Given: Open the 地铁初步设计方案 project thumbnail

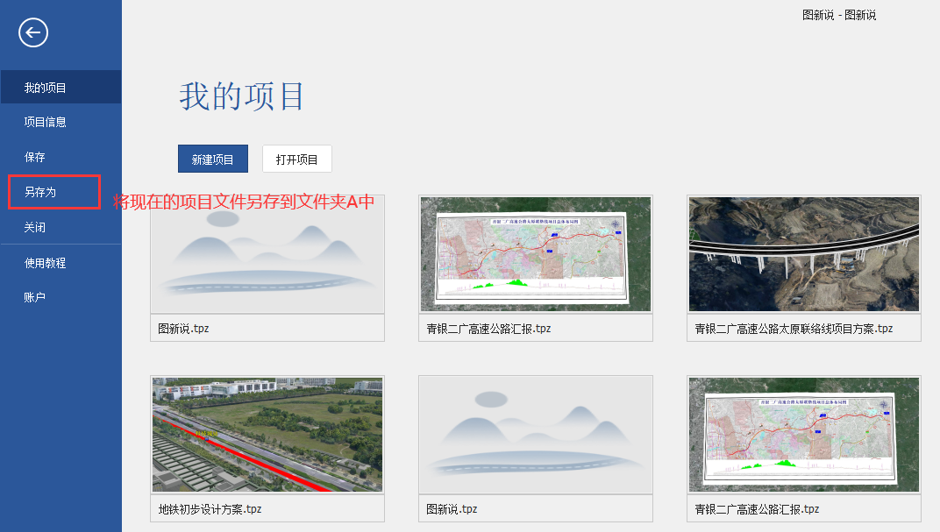Looking at the screenshot, I should click(x=267, y=434).
